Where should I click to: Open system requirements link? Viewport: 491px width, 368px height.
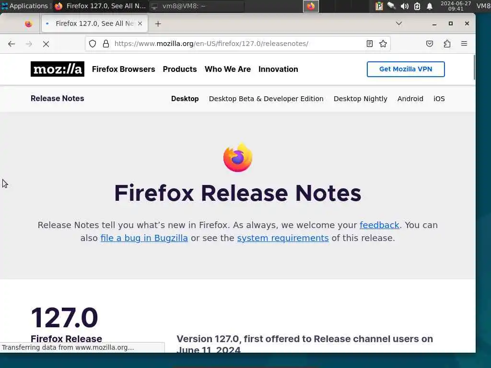(283, 238)
